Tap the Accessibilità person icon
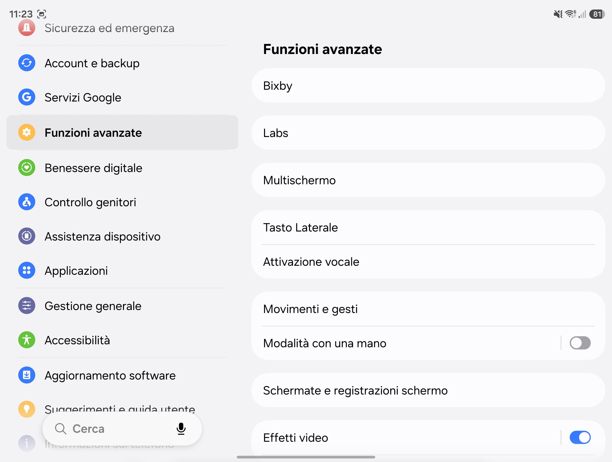 (x=26, y=340)
